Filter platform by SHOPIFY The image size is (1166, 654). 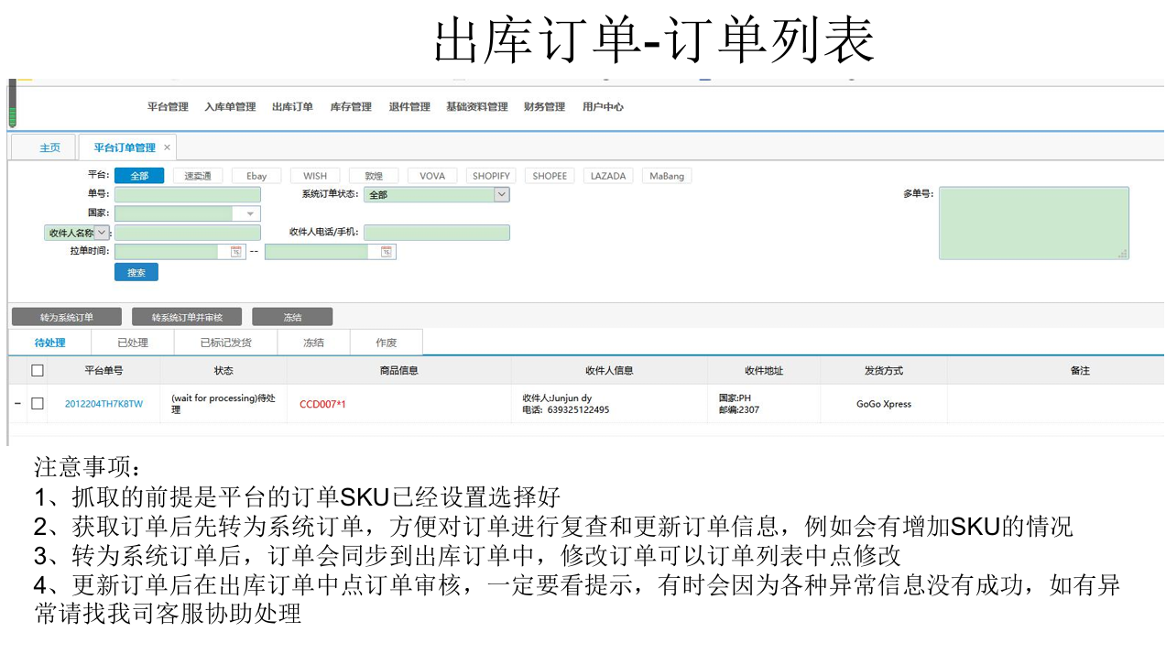491,176
